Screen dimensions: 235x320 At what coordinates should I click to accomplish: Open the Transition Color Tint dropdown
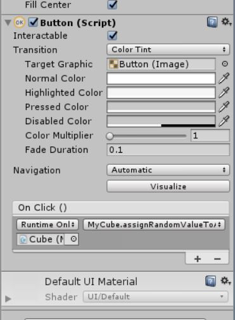click(x=168, y=49)
